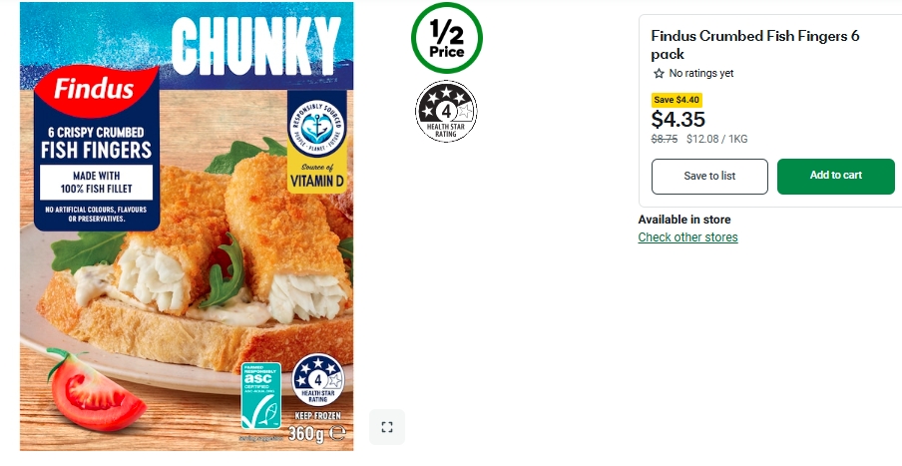
Task: Click the No ratings yet text
Action: point(701,74)
